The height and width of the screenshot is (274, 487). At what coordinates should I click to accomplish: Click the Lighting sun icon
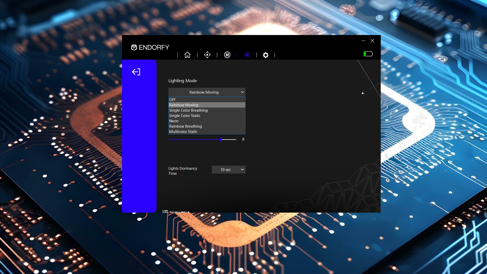pos(247,55)
